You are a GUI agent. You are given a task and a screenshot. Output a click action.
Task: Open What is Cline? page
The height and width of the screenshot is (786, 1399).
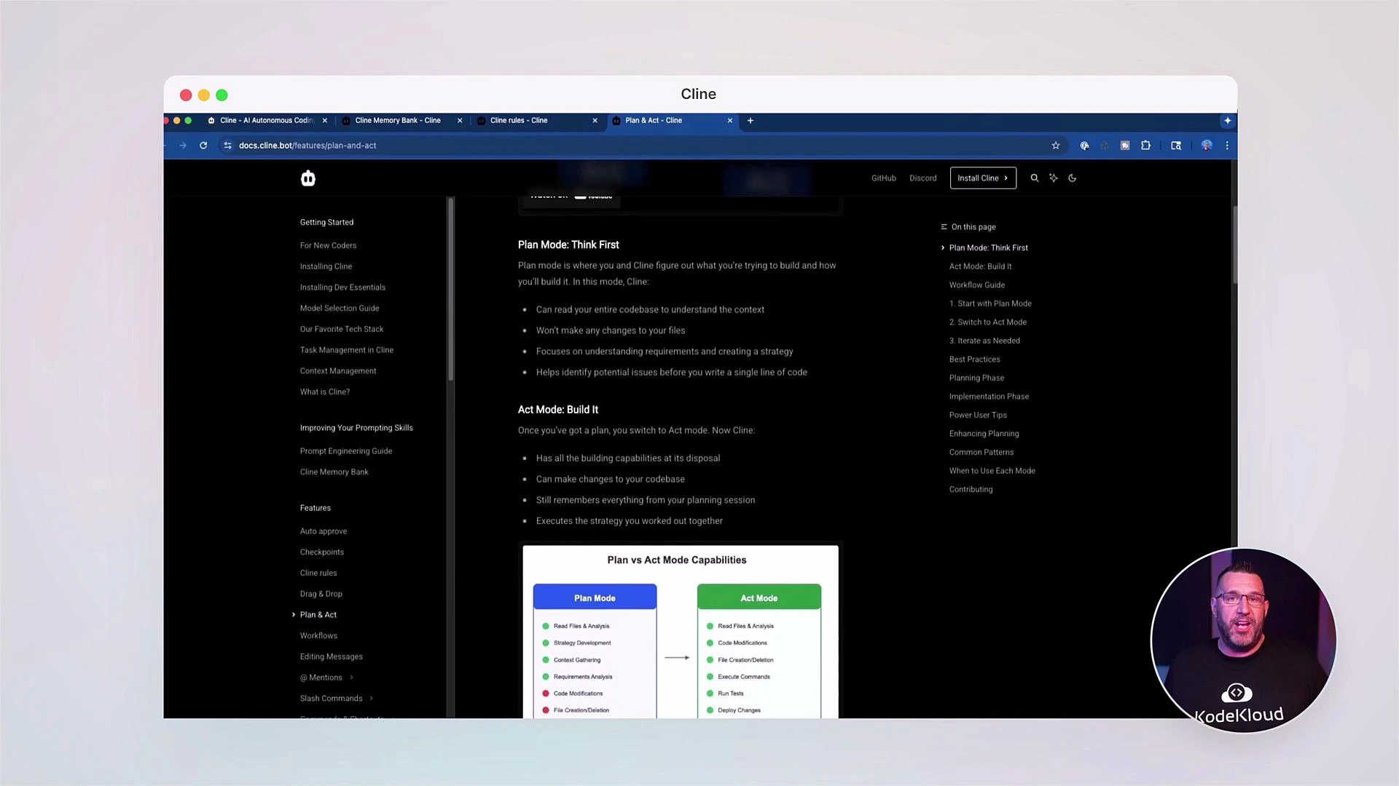[x=325, y=392]
